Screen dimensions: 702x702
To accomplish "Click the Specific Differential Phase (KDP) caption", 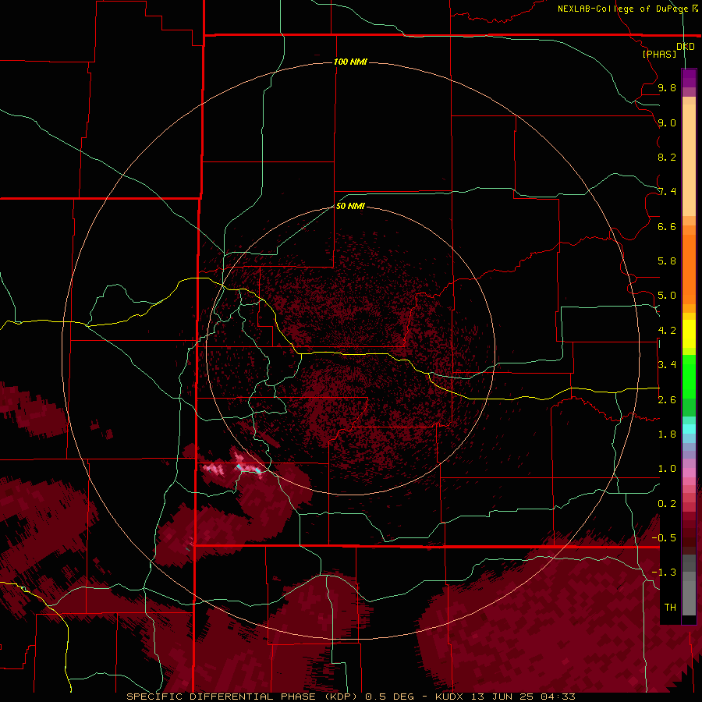I will pos(242,697).
